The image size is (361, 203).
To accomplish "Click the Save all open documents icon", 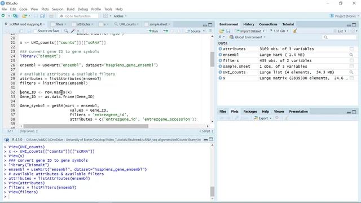I will click(43, 16).
